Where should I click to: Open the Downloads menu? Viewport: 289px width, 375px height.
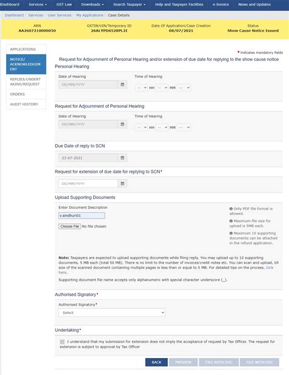click(x=93, y=4)
